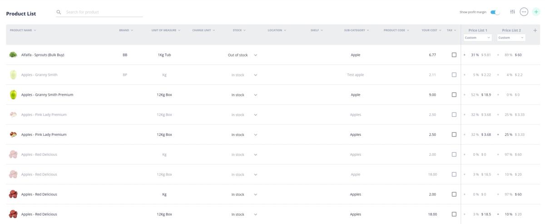Screen dimensions: 545x224
Task: Check tax box for active Pink Lady Premium row
Action: click(x=454, y=134)
